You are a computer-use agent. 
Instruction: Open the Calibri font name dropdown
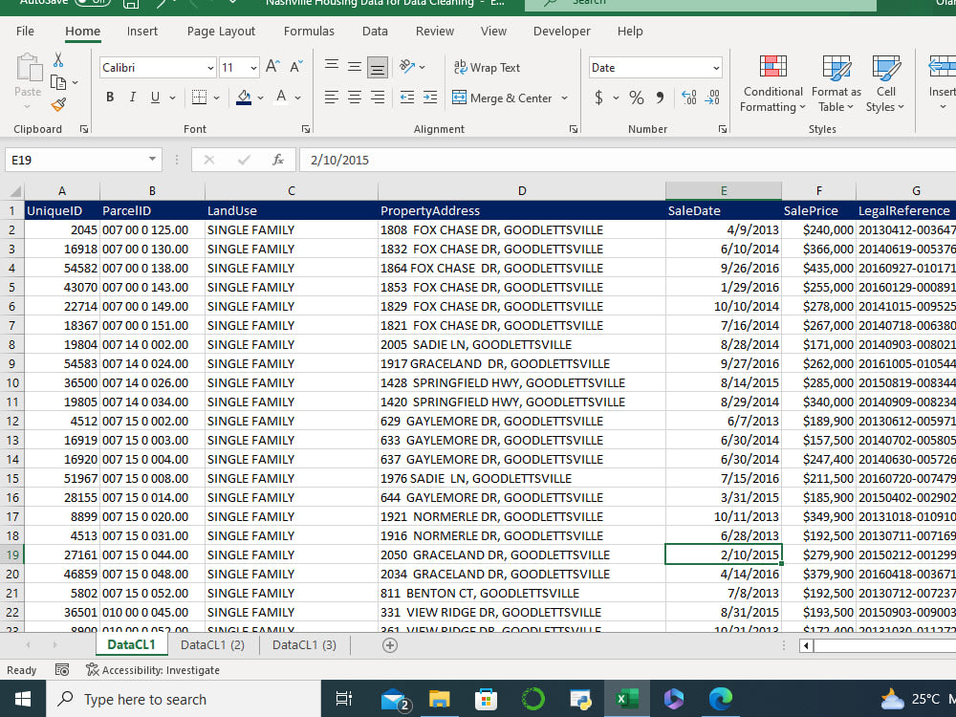(x=210, y=68)
